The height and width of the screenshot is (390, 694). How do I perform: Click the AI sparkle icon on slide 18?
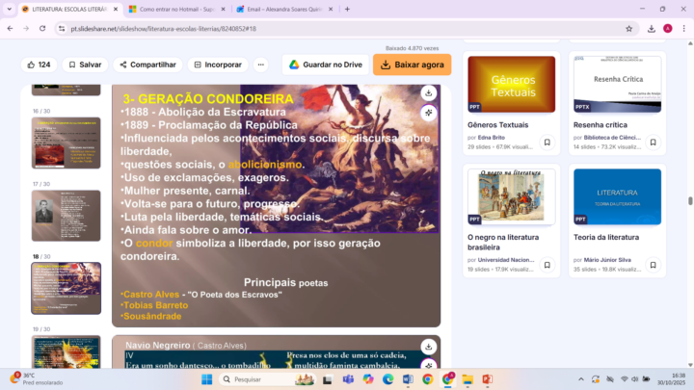point(428,113)
